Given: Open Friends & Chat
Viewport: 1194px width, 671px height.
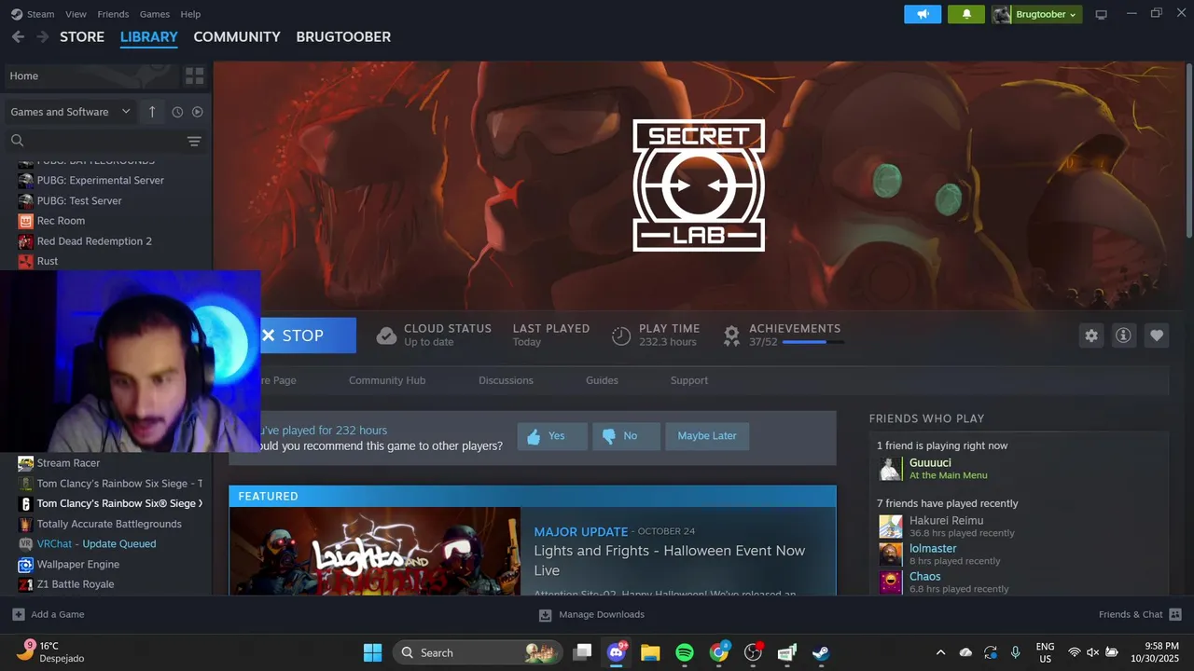Looking at the screenshot, I should [x=1140, y=615].
